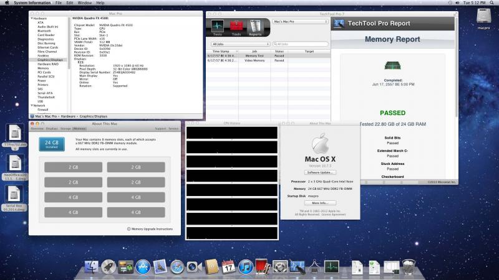Screen dimensions: 499x280
Task: Click the Software Update button
Action: pos(320,172)
